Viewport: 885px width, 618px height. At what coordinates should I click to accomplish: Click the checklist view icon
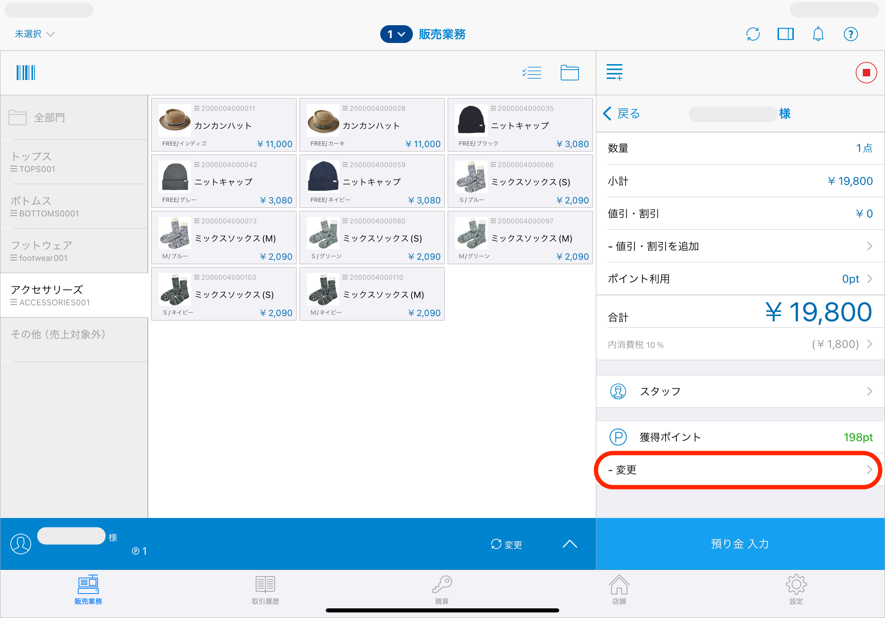[x=531, y=73]
